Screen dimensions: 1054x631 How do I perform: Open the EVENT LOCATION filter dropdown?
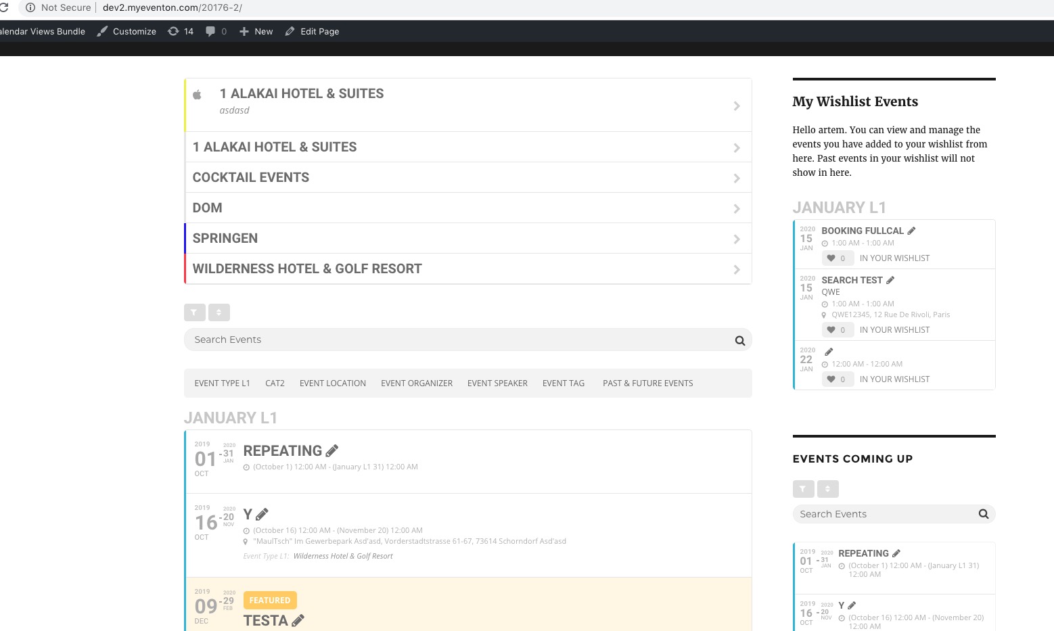coord(332,383)
